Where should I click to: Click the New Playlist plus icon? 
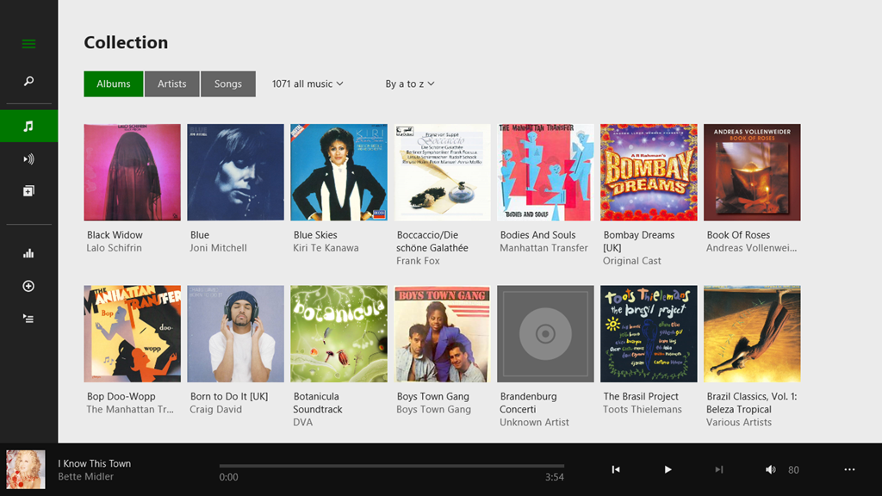tap(28, 286)
